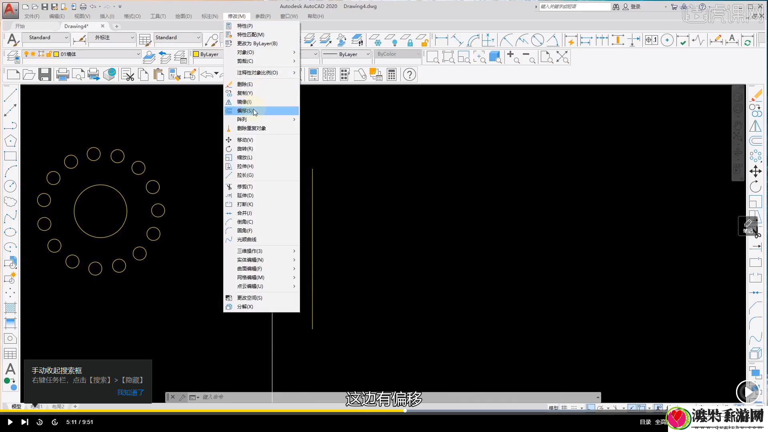Click the Offset tool in right toolbar

click(x=756, y=141)
